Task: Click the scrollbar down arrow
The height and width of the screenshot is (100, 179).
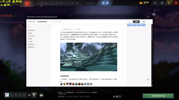Action: (x=152, y=86)
